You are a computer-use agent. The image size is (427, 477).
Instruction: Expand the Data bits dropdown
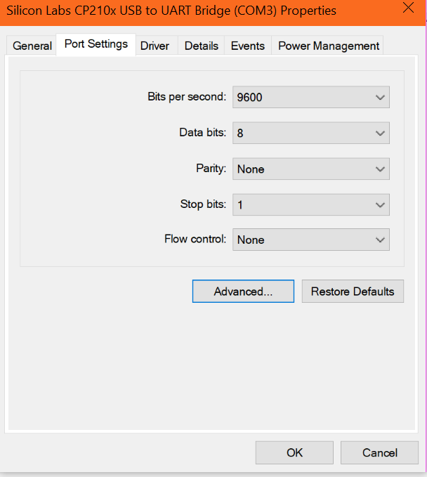click(310, 133)
